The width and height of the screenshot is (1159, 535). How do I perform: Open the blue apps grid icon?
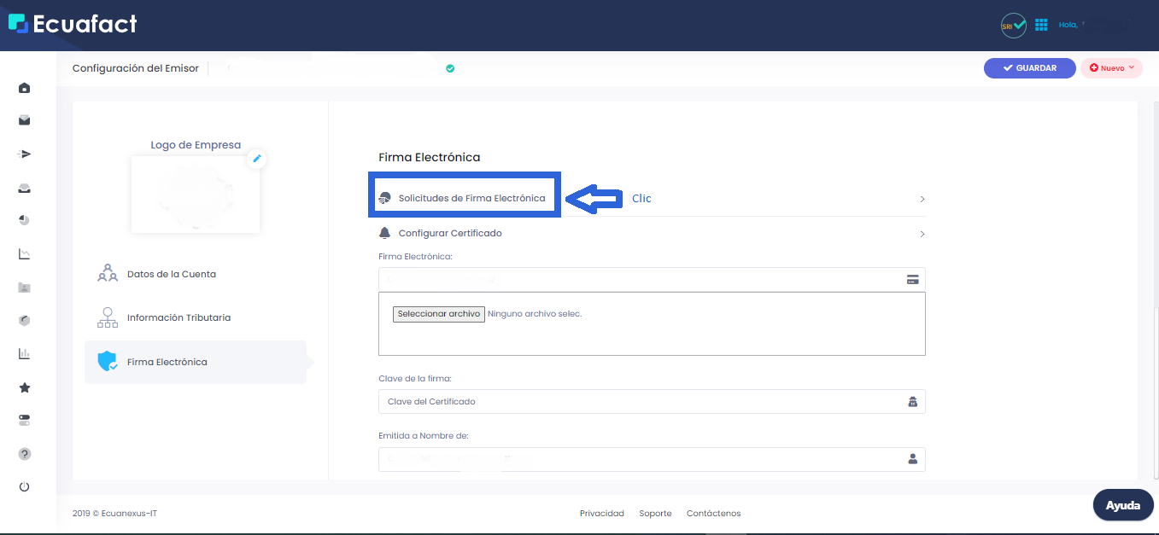(x=1041, y=26)
